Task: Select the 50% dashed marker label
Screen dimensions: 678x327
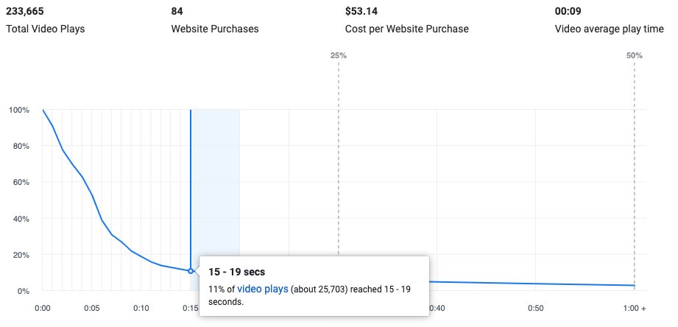Action: click(635, 56)
